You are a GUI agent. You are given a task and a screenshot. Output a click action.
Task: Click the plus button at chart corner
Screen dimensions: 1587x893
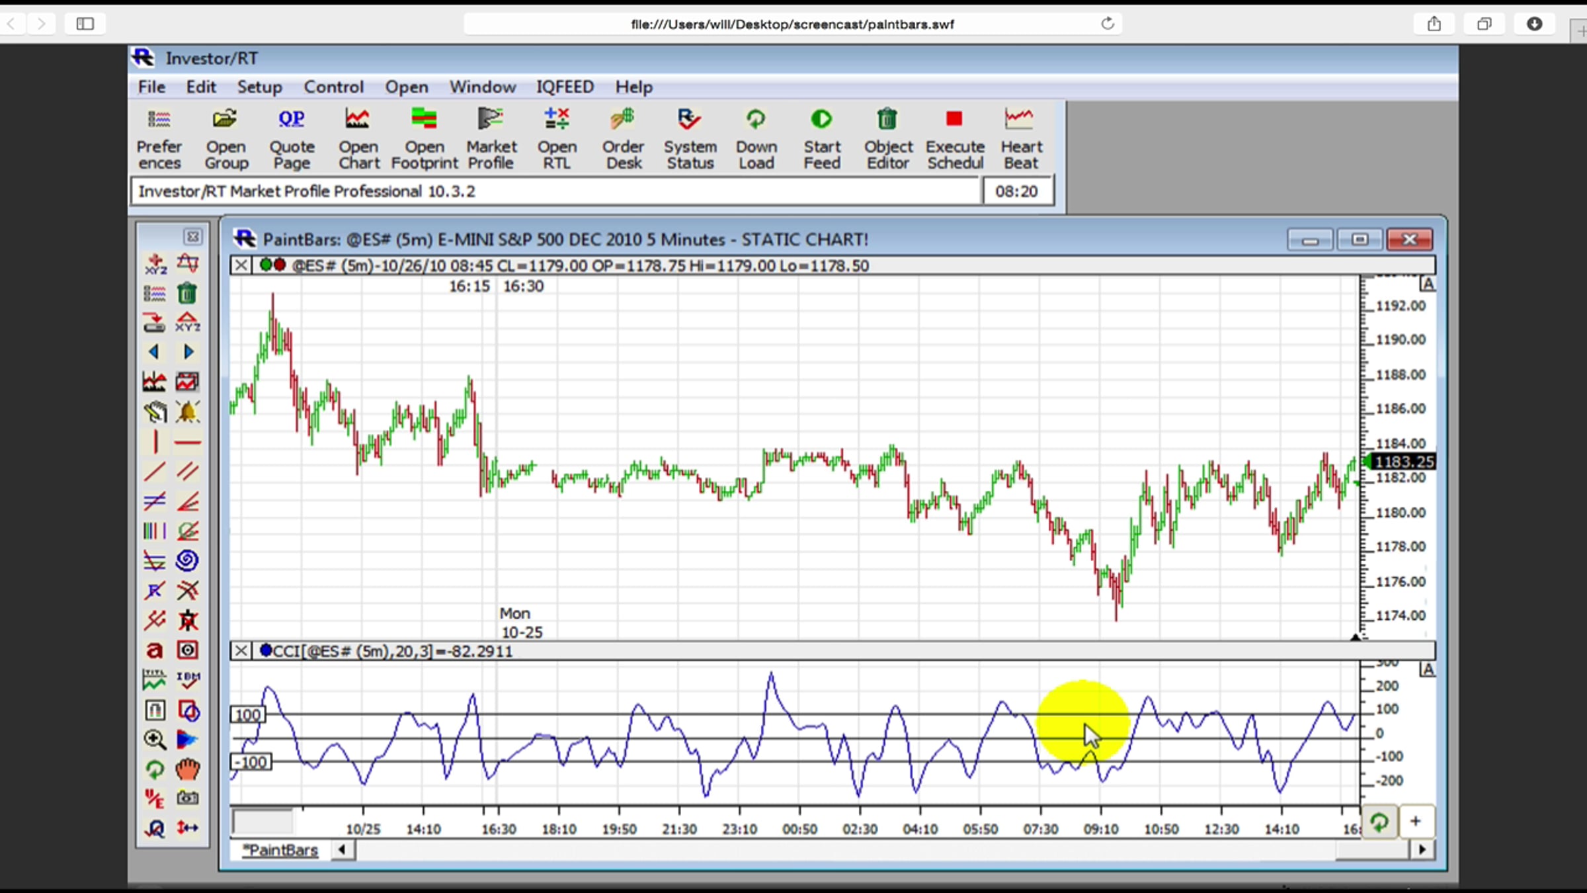click(1416, 822)
